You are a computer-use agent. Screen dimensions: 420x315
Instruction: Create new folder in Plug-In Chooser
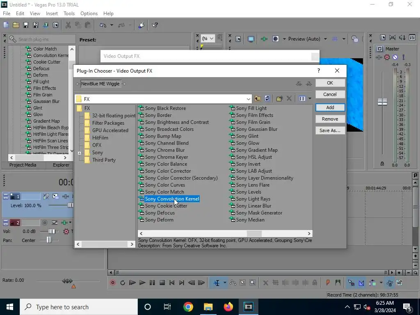pyautogui.click(x=279, y=98)
